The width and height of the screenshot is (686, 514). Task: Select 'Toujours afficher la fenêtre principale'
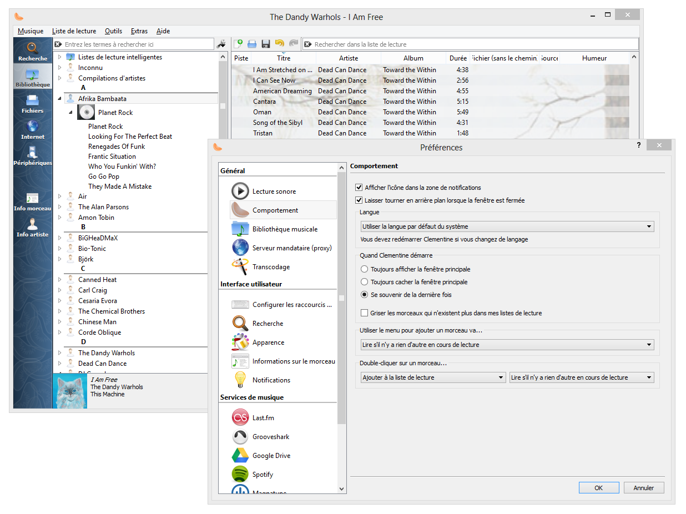pyautogui.click(x=365, y=269)
